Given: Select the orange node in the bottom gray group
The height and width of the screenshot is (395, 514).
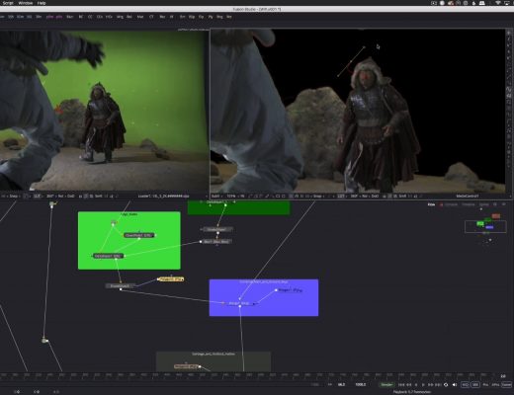Looking at the screenshot, I should coord(187,366).
